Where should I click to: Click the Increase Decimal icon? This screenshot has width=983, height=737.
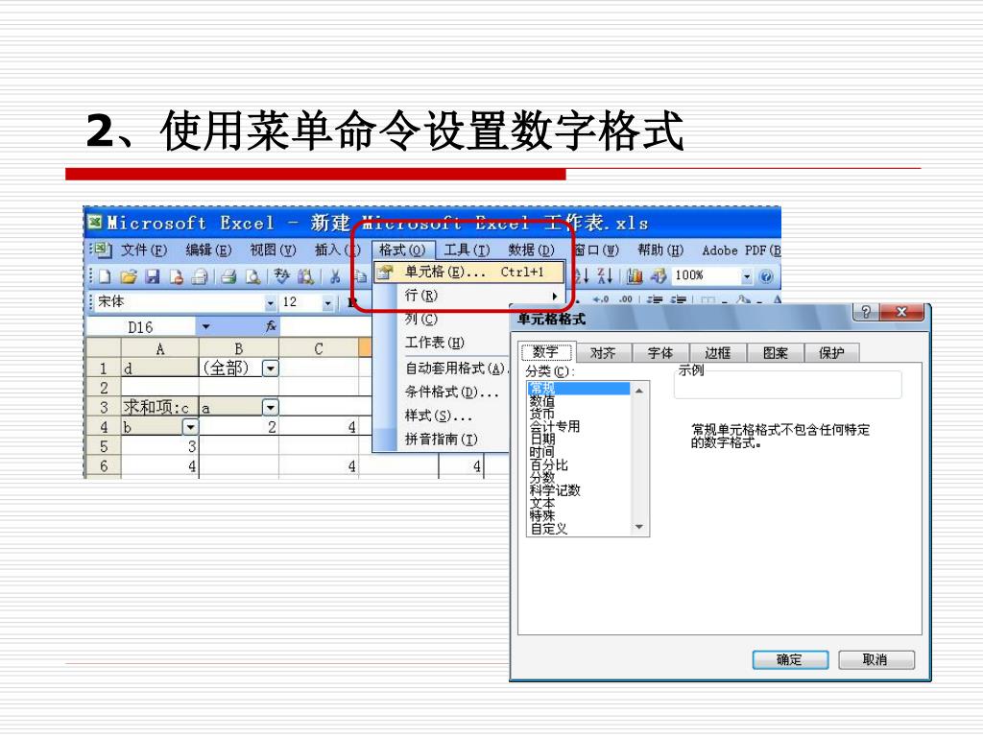601,299
